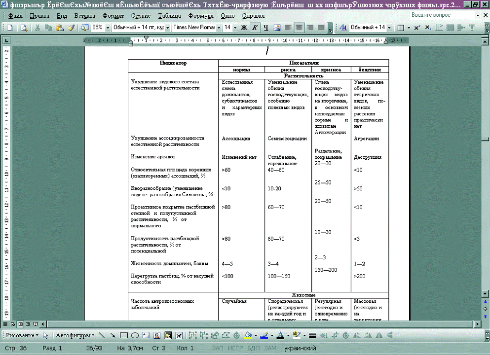Create a new blank document
The image size is (490, 355).
click(x=10, y=28)
